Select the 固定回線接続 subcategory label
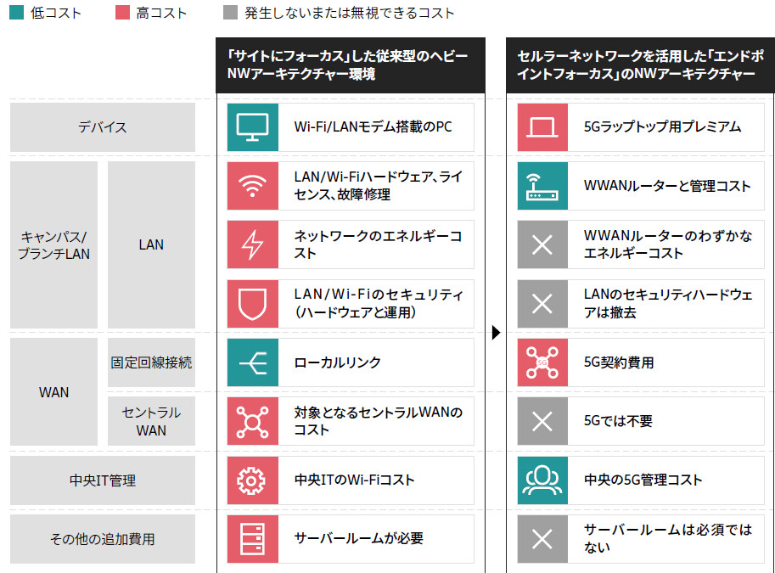The height and width of the screenshot is (573, 775). (151, 362)
